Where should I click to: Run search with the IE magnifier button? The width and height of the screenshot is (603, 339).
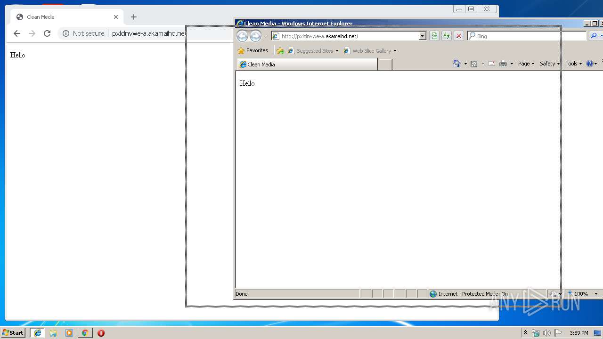coord(594,36)
